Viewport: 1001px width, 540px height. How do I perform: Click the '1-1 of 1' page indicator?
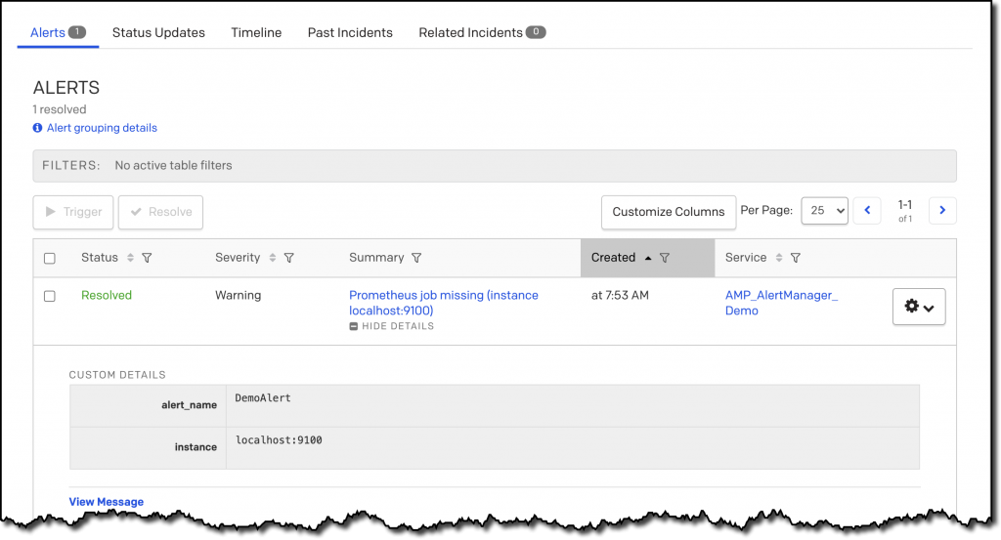point(905,210)
